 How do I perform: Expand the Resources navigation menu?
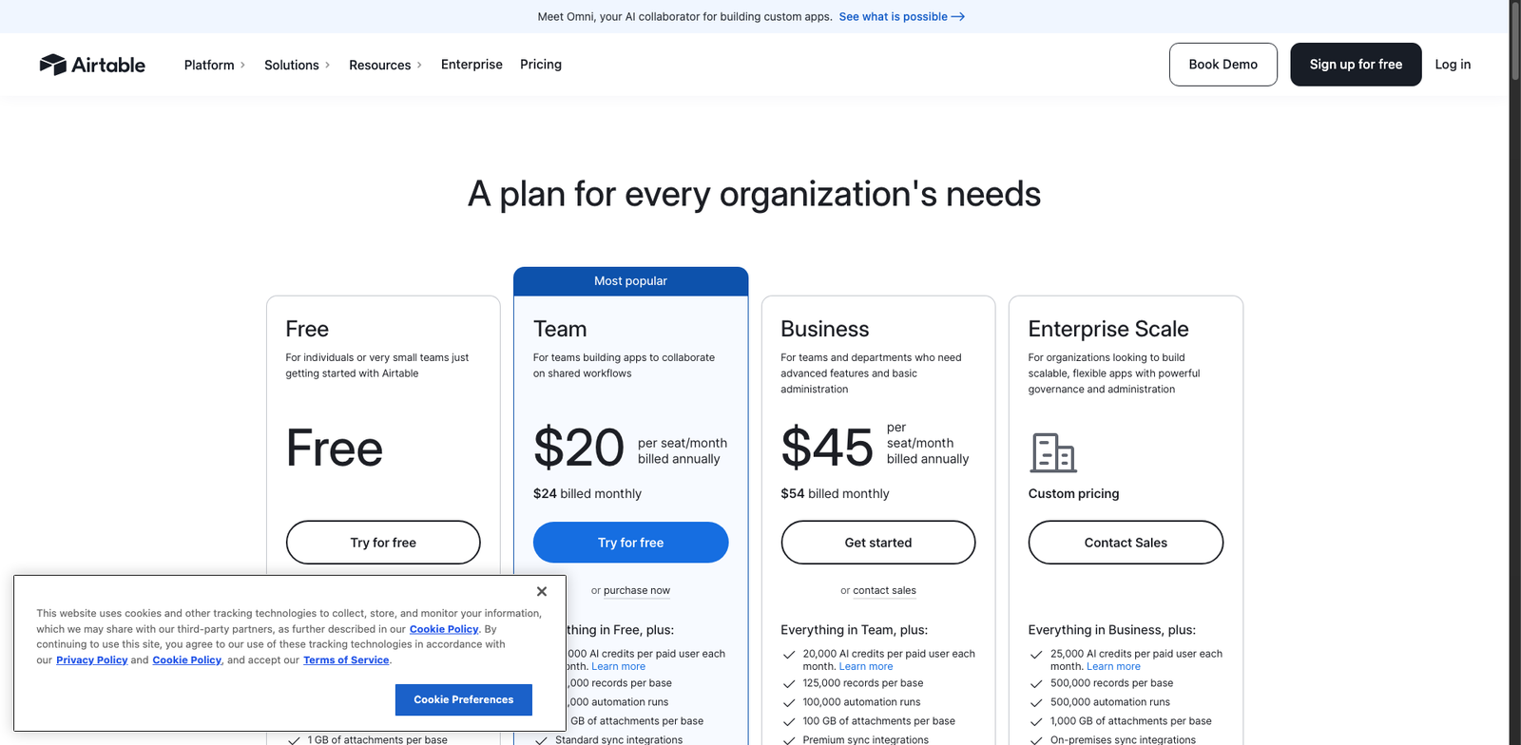385,65
